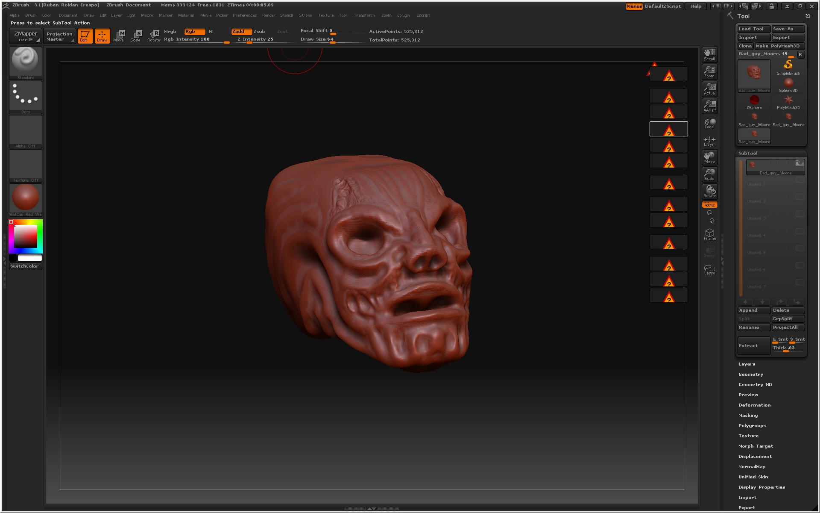The height and width of the screenshot is (513, 820).
Task: Open the Alpha menu
Action: click(x=15, y=15)
